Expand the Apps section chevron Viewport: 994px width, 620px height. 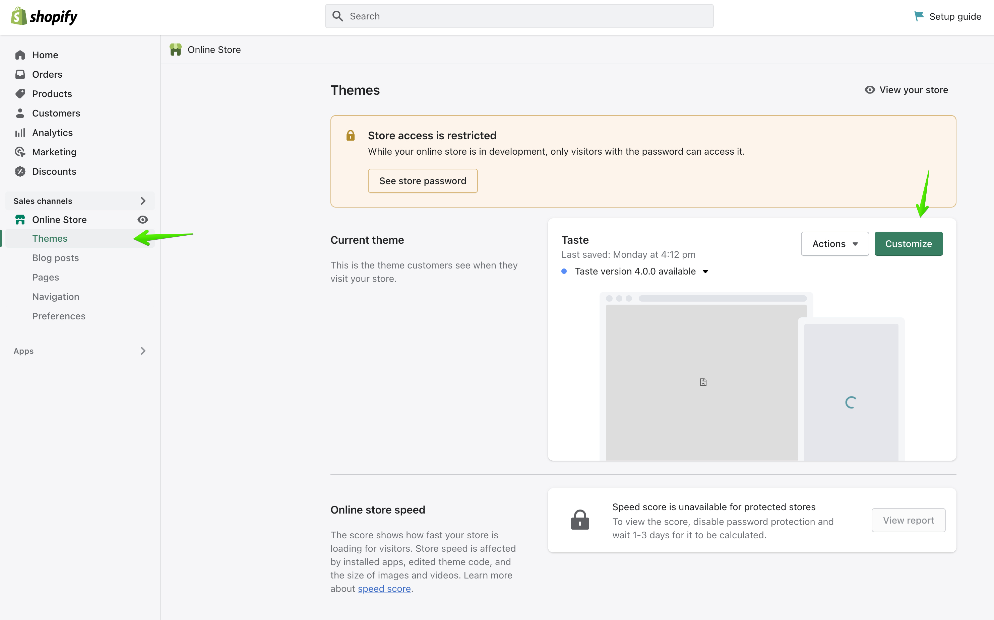click(x=143, y=351)
